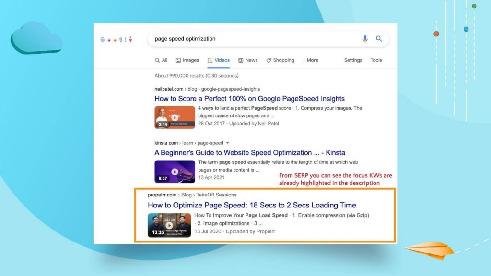Open "How to Optimize Page Speed" Propelrr link

252,205
